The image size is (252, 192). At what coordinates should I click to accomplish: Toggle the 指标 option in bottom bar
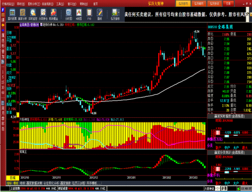tap(10, 183)
